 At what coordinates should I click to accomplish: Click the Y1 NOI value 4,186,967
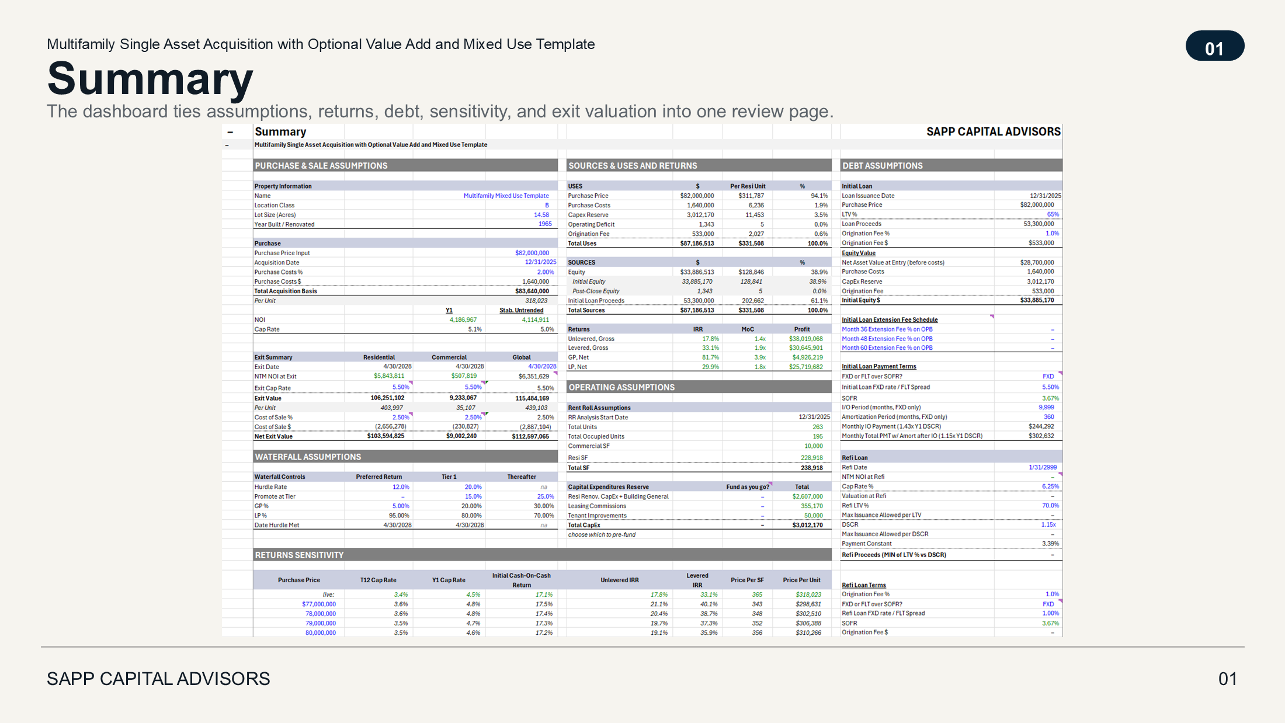click(463, 319)
